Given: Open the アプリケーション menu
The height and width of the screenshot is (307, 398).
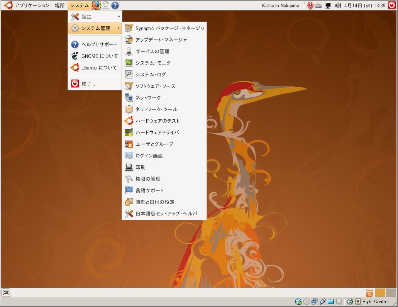Looking at the screenshot, I should click(27, 5).
